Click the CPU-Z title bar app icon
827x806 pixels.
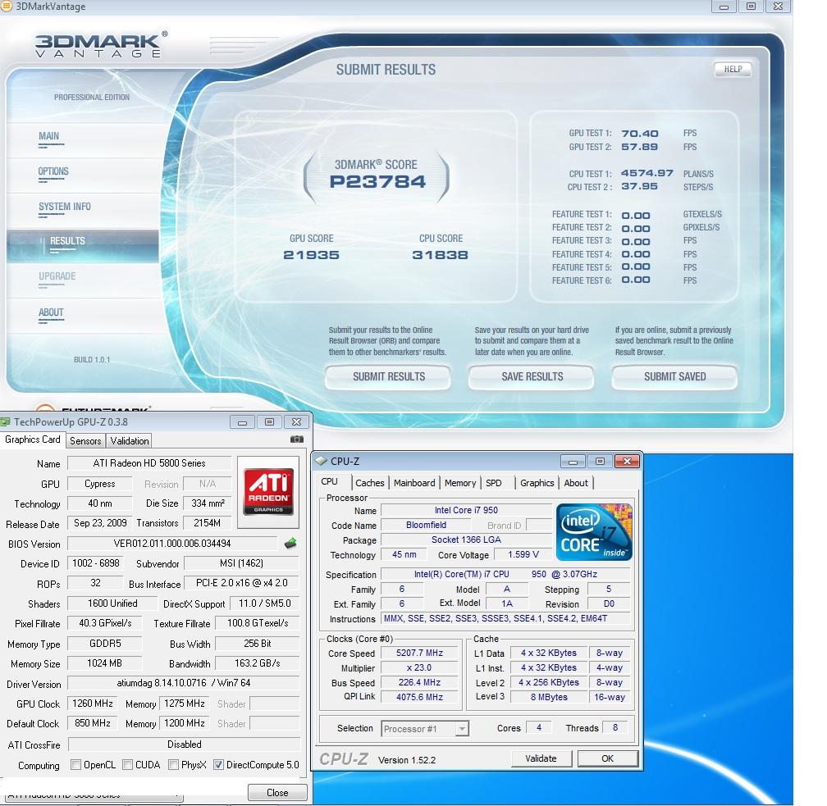[x=322, y=462]
